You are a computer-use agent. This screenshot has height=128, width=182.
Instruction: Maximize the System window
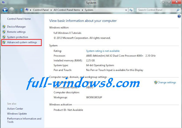click(169, 2)
